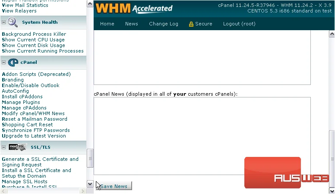This screenshot has width=335, height=194.
Task: Click the SSL/TLS section header text
Action: tap(41, 147)
